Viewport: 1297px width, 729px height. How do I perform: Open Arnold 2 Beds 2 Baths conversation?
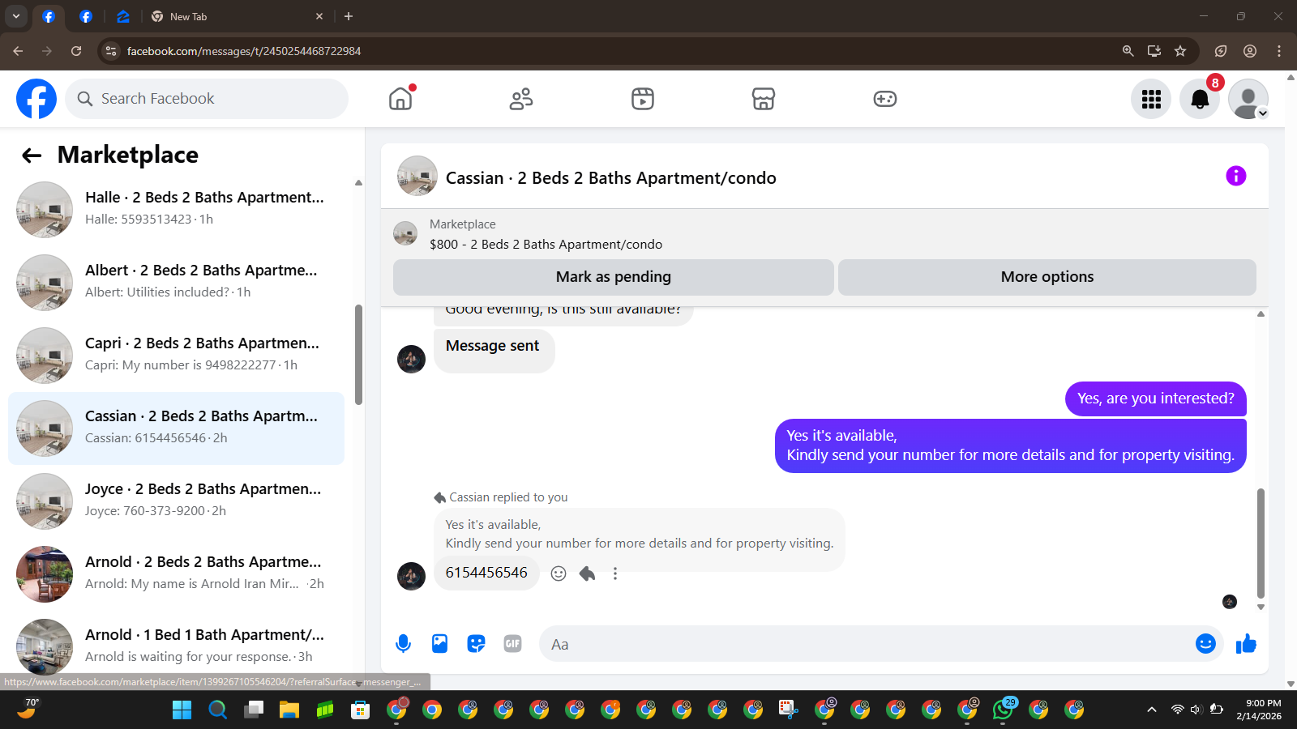pos(177,573)
